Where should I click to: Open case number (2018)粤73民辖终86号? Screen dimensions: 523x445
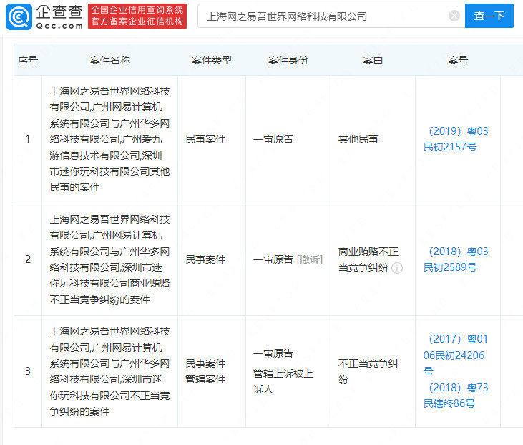[456, 396]
